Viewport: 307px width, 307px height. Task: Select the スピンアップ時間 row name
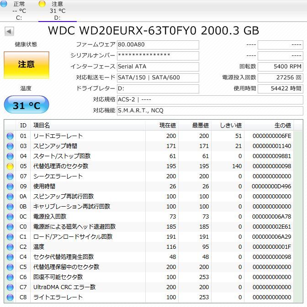pyautogui.click(x=55, y=146)
